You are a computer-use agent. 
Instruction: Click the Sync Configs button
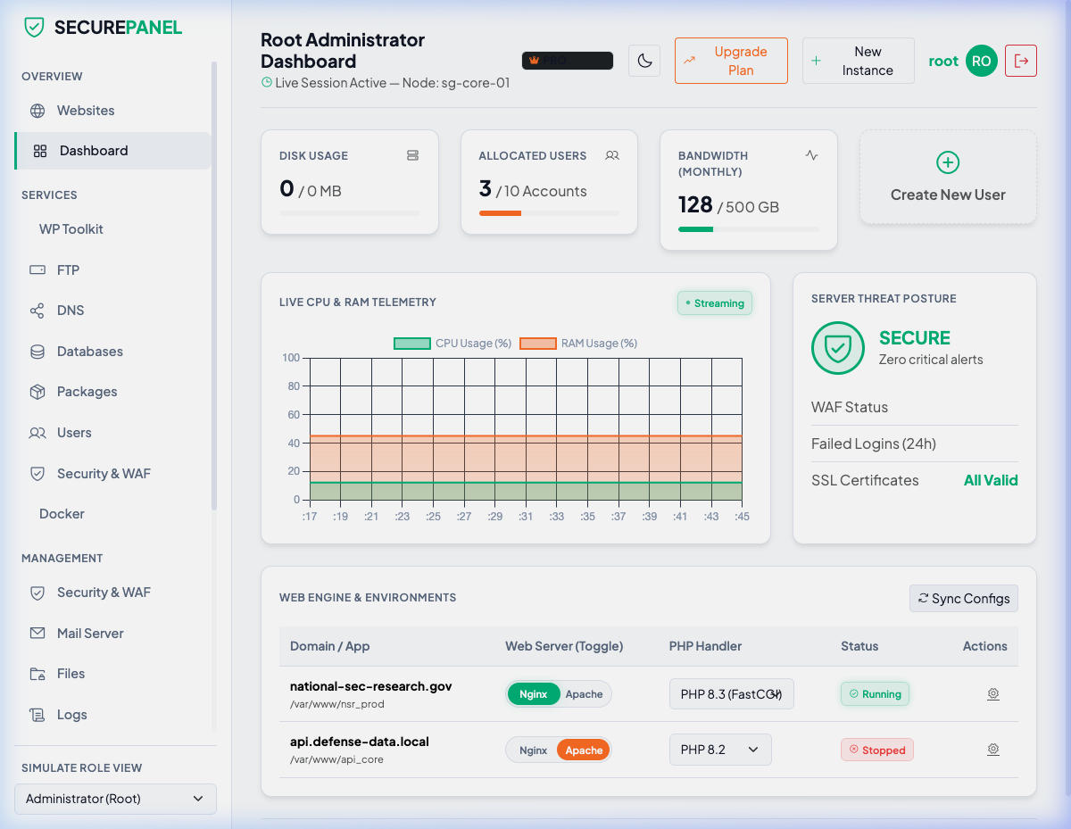coord(964,599)
